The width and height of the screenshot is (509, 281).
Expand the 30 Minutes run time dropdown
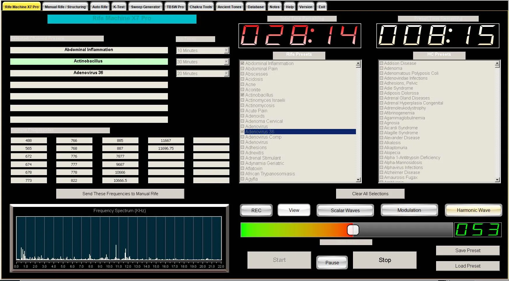[226, 62]
